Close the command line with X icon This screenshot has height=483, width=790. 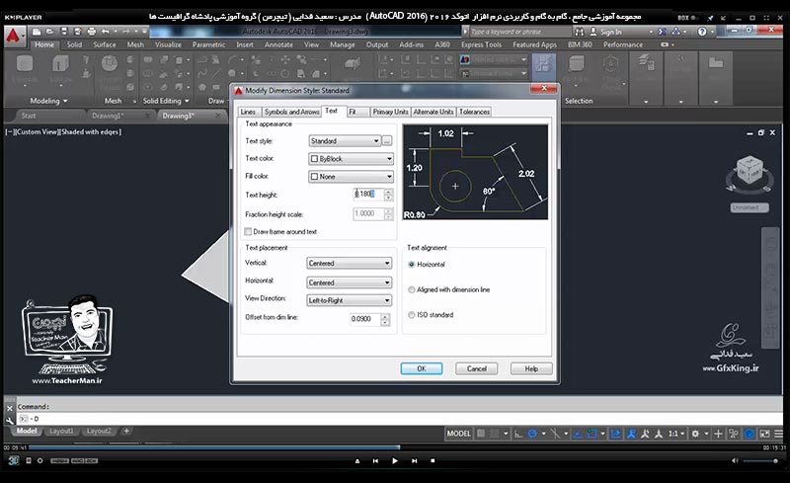pos(10,408)
